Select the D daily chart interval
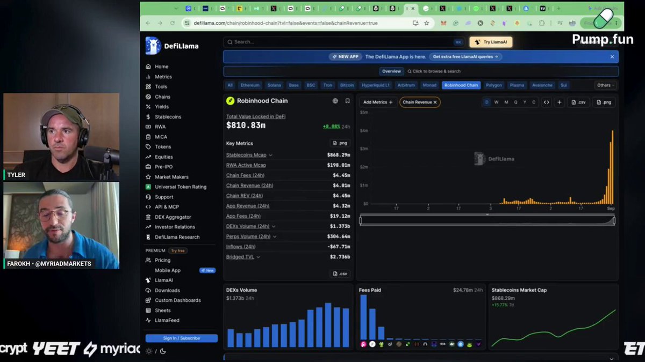This screenshot has height=362, width=645. click(x=487, y=102)
